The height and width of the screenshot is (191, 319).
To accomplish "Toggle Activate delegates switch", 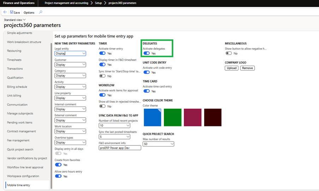I will (x=147, y=53).
